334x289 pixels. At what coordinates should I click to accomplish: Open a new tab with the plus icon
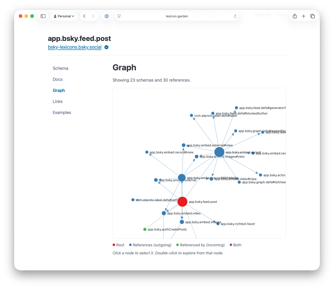pyautogui.click(x=304, y=16)
